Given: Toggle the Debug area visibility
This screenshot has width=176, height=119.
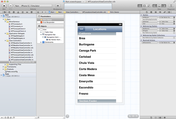Looking at the screenshot, I should pos(159,6).
